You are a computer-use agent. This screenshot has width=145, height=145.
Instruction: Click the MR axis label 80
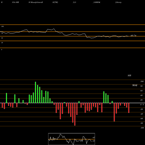coord(142,86)
